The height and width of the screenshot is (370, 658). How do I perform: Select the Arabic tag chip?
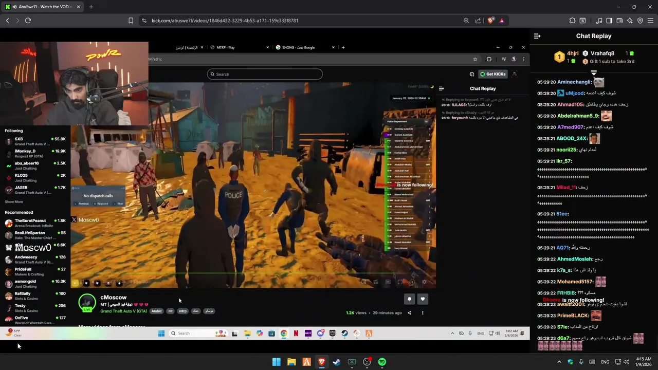(x=157, y=311)
